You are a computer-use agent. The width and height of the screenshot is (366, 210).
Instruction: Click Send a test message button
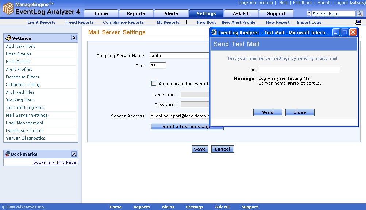coord(187,127)
